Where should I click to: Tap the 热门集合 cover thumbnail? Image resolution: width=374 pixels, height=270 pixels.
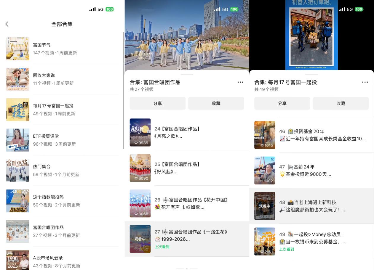pos(18,171)
